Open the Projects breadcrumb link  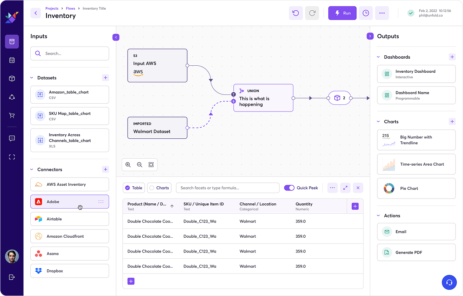coord(52,8)
